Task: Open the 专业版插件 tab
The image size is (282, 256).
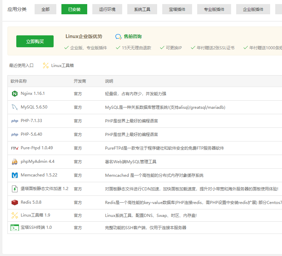Action: 214,9
